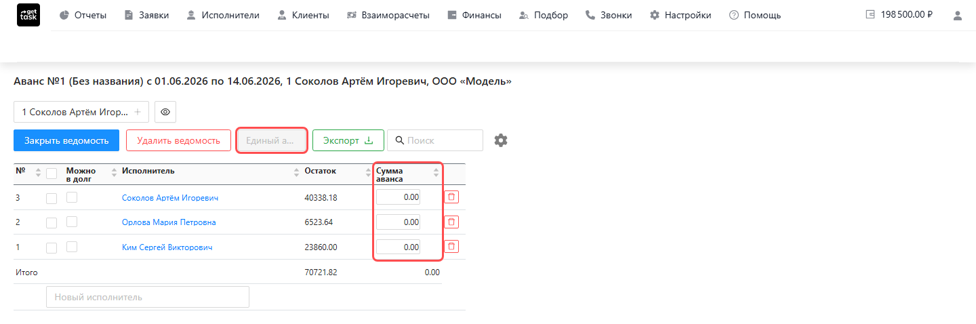Open the Звонки menu
Screen dimensions: 976x324
point(609,15)
